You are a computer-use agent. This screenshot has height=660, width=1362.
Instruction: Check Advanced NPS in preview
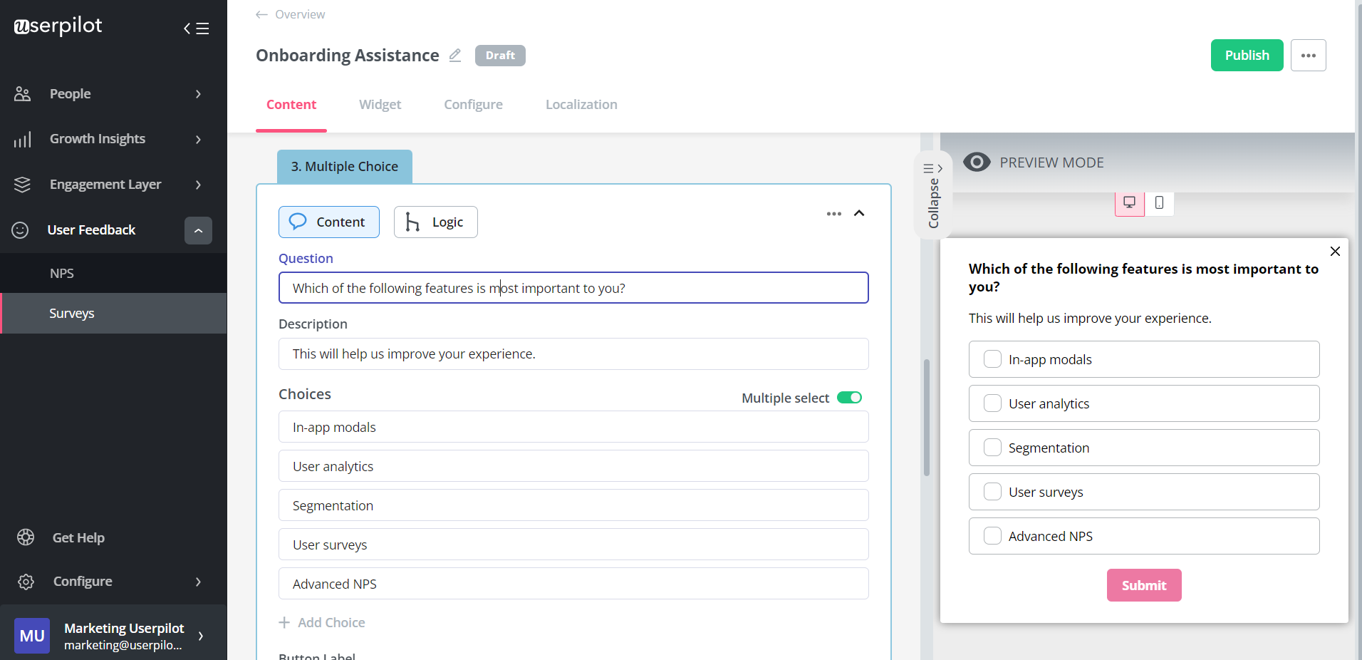coord(992,536)
